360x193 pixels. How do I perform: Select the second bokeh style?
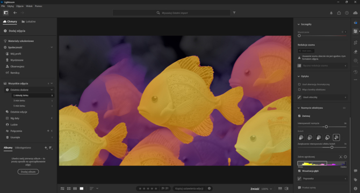click(x=309, y=137)
